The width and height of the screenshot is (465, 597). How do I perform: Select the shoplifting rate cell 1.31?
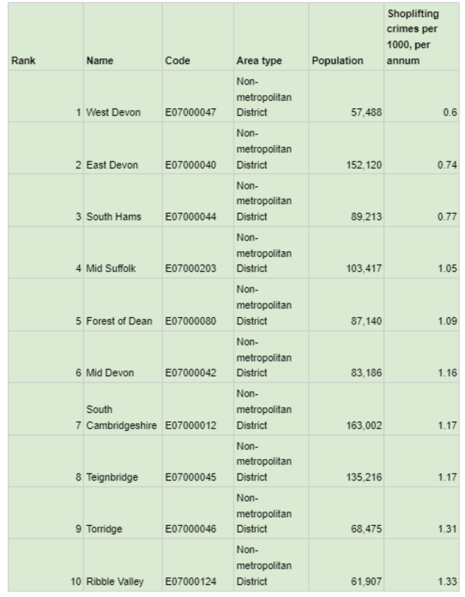[447, 529]
